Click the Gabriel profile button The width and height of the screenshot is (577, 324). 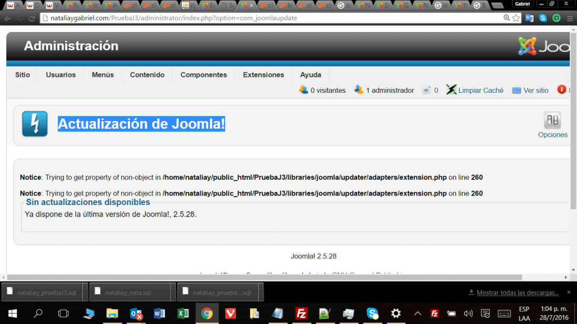(522, 4)
